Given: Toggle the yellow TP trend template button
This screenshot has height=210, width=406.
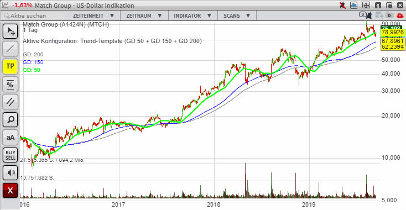Looking at the screenshot, I should click(11, 66).
